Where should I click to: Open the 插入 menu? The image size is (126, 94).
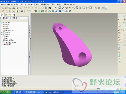(23, 4)
